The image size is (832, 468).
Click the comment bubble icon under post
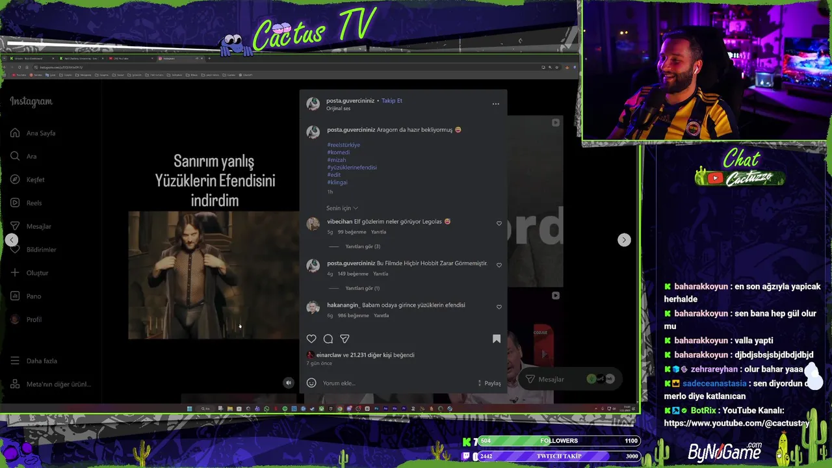[x=328, y=339]
